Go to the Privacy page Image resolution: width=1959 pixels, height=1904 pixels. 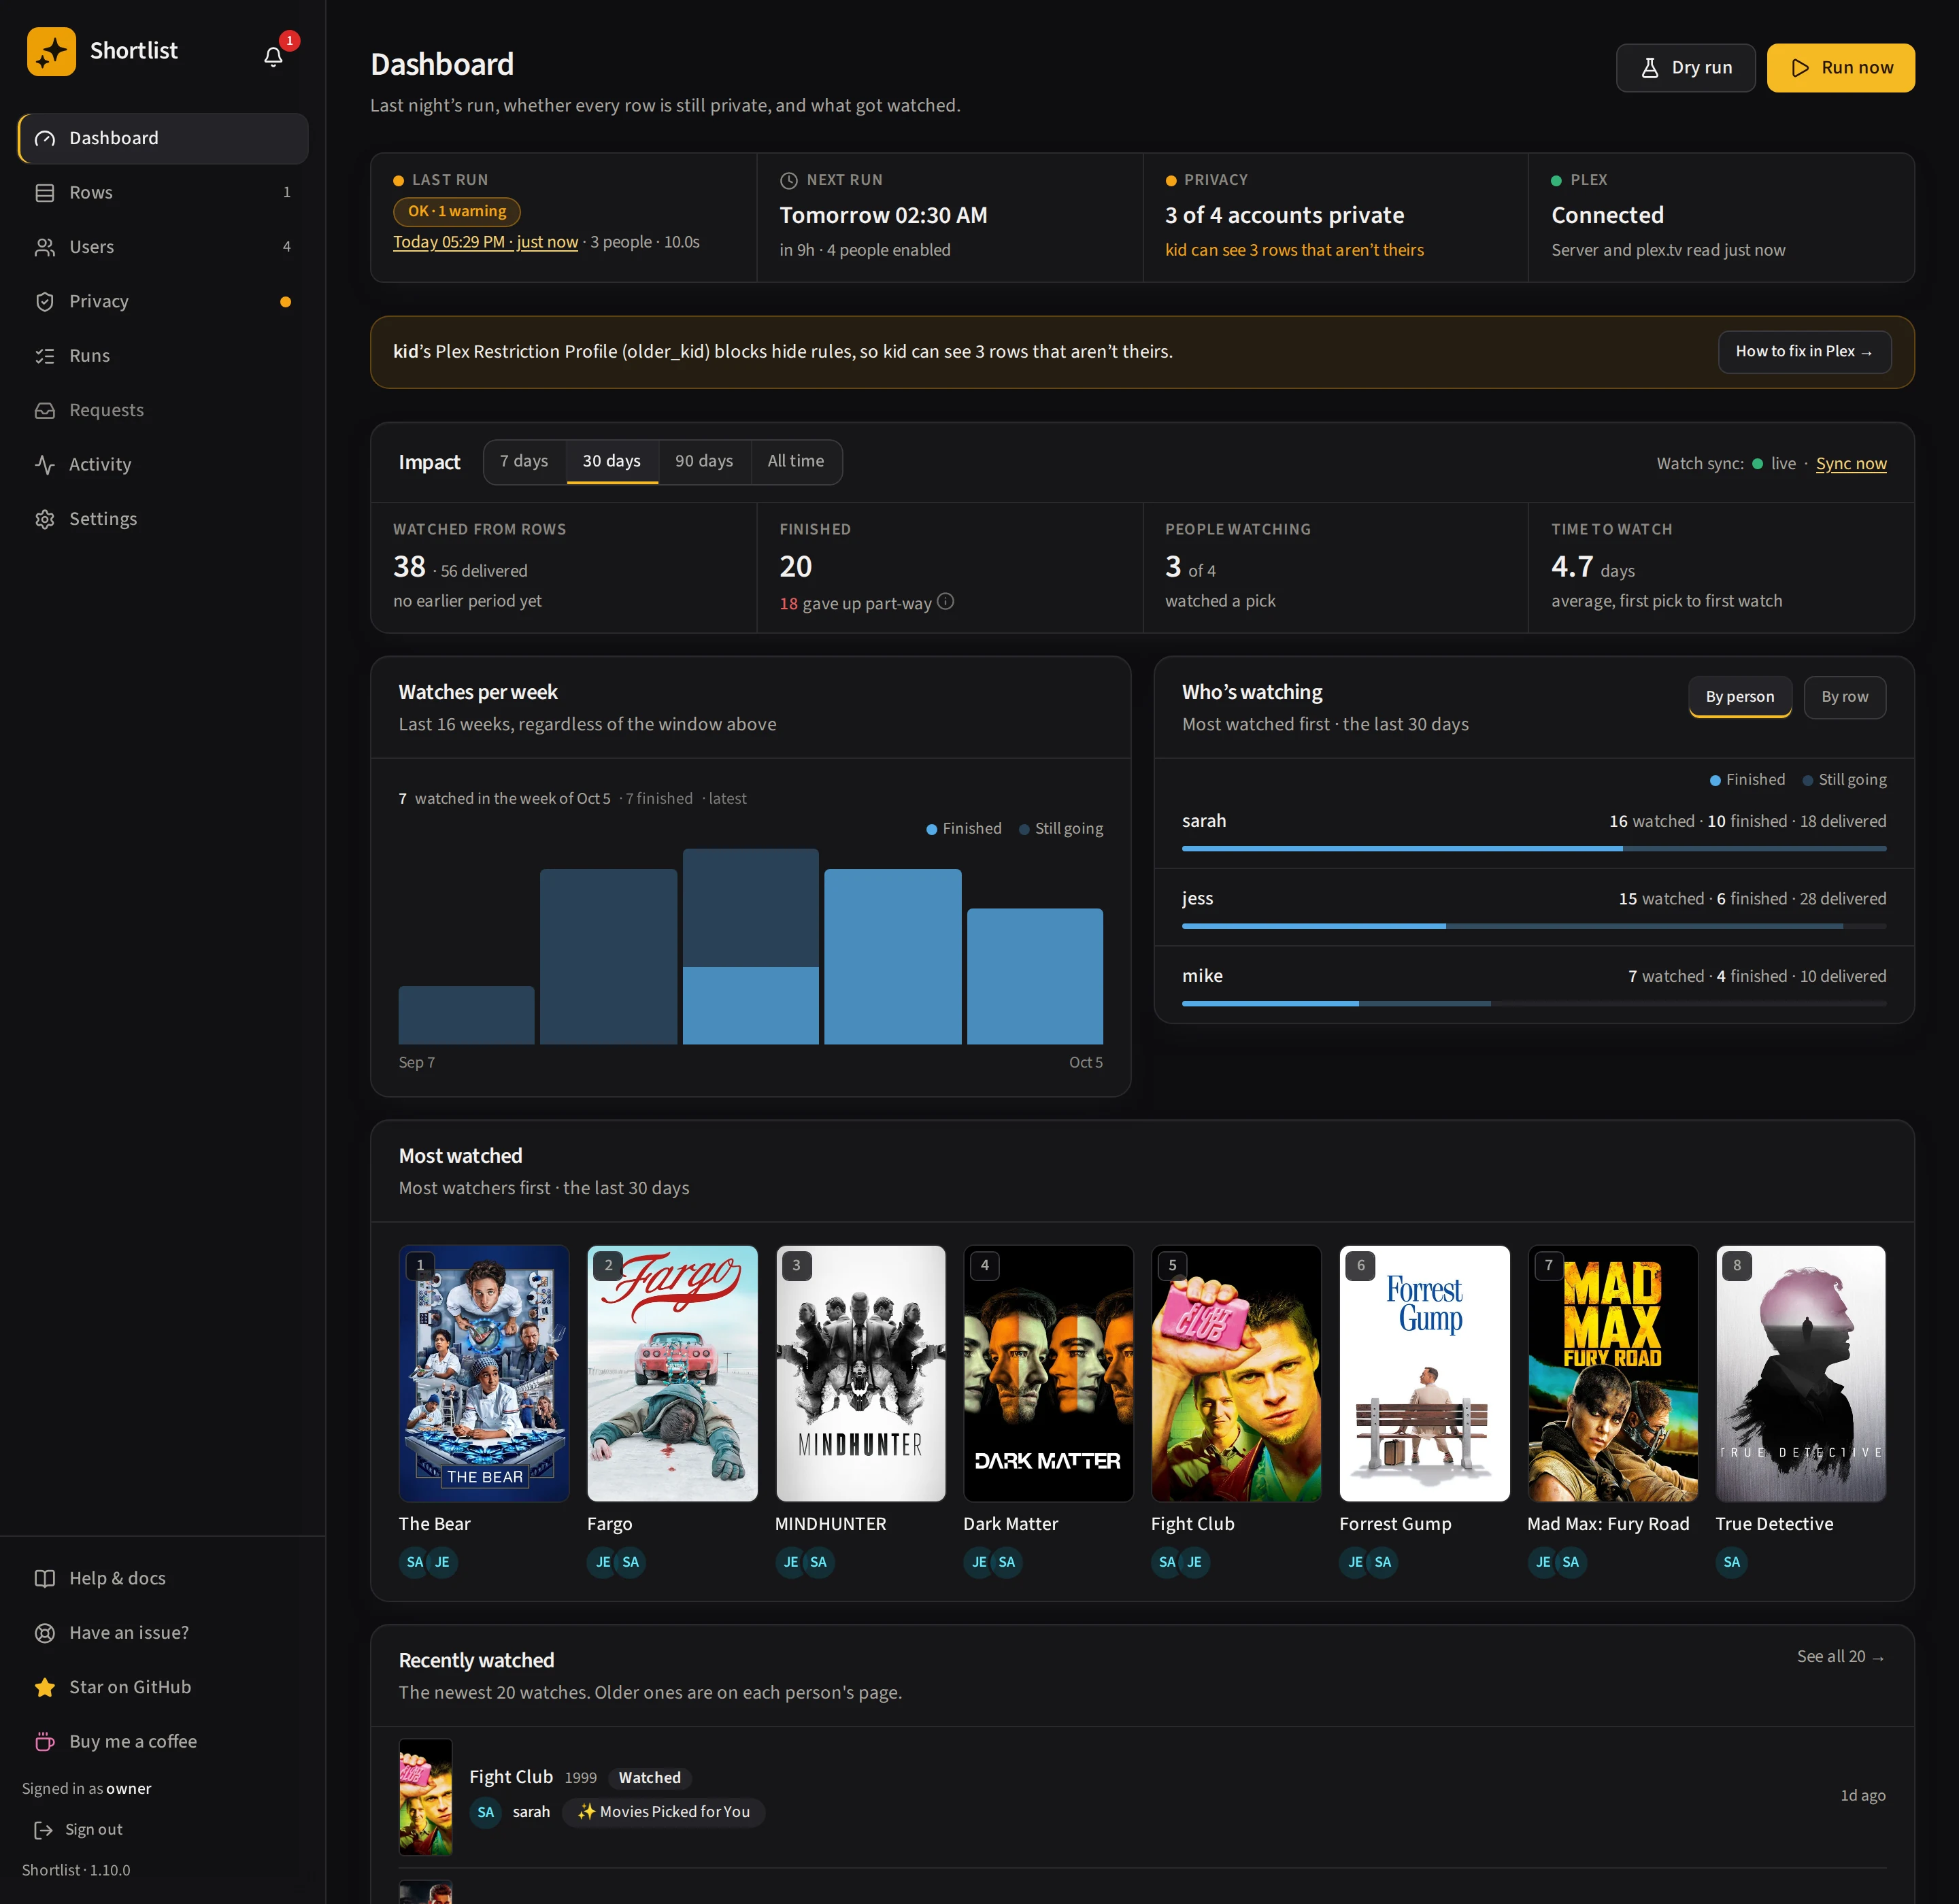(x=163, y=302)
